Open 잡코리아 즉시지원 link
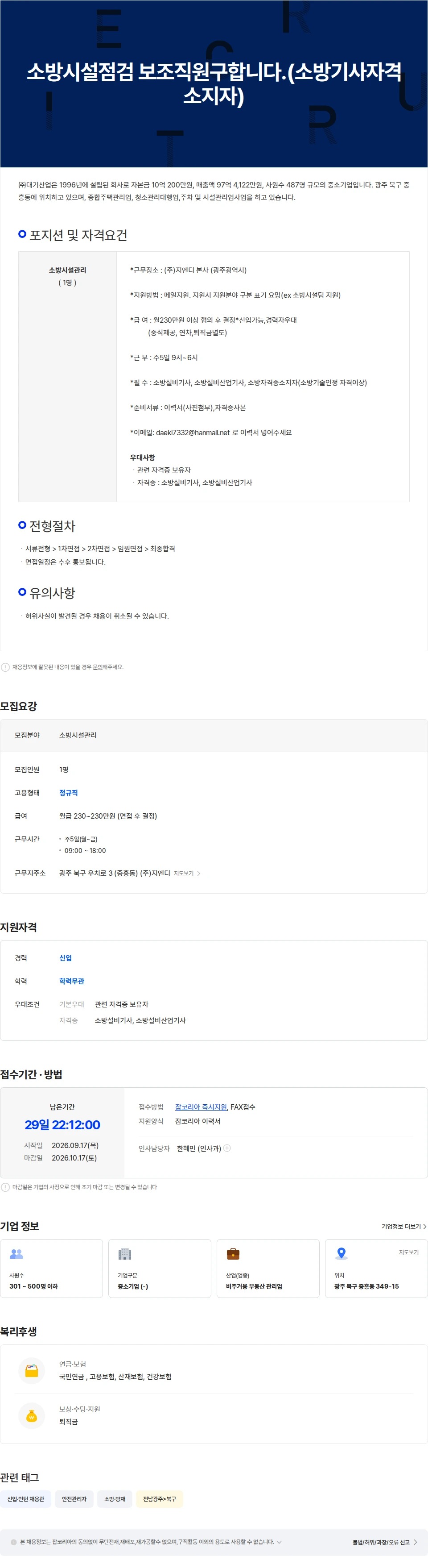Screen dimensions: 428x1556 click(201, 1107)
